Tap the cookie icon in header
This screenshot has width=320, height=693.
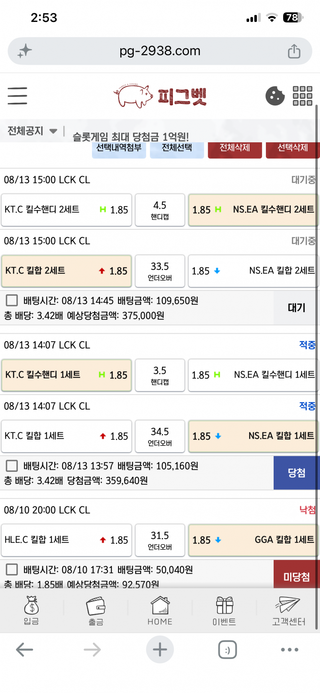[275, 96]
